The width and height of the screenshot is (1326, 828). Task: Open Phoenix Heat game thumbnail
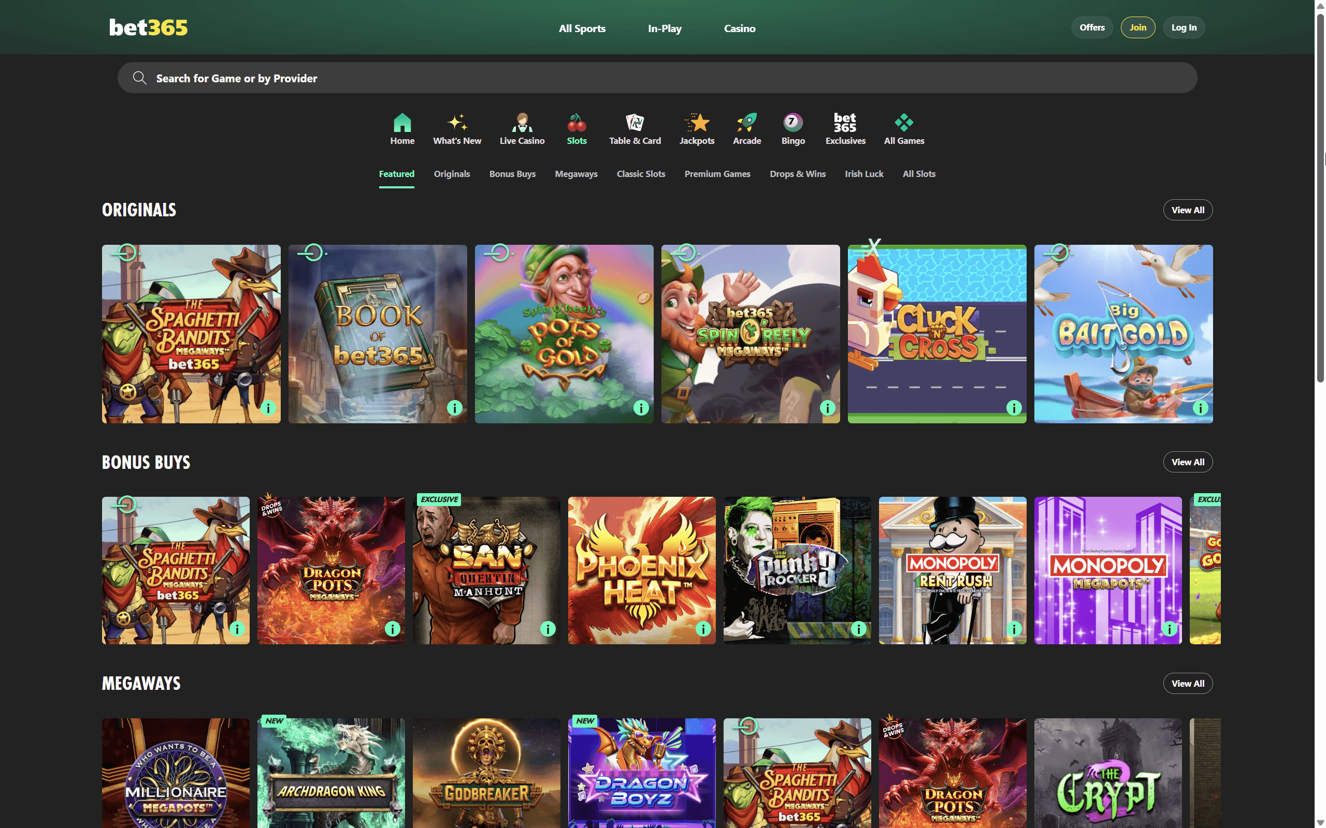(x=642, y=571)
